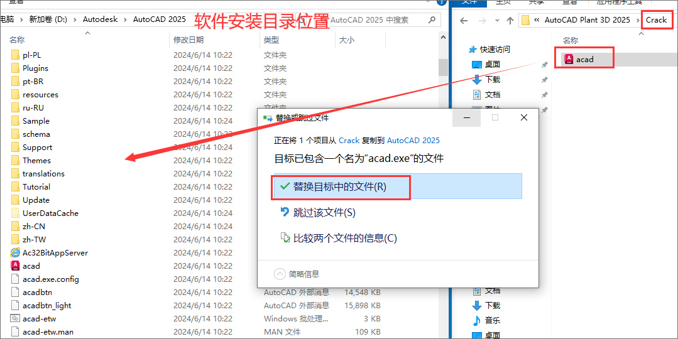Viewport: 678px width, 339px height.
Task: Select the Tutorial folder icon
Action: pos(15,186)
